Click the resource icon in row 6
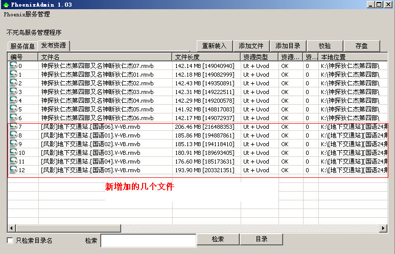Image resolution: width=395 pixels, height=254 pixels. 13,118
